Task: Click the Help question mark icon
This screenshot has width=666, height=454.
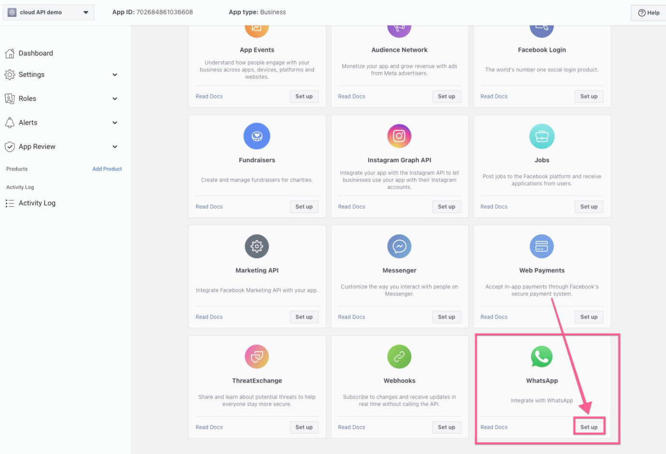Action: (x=642, y=13)
